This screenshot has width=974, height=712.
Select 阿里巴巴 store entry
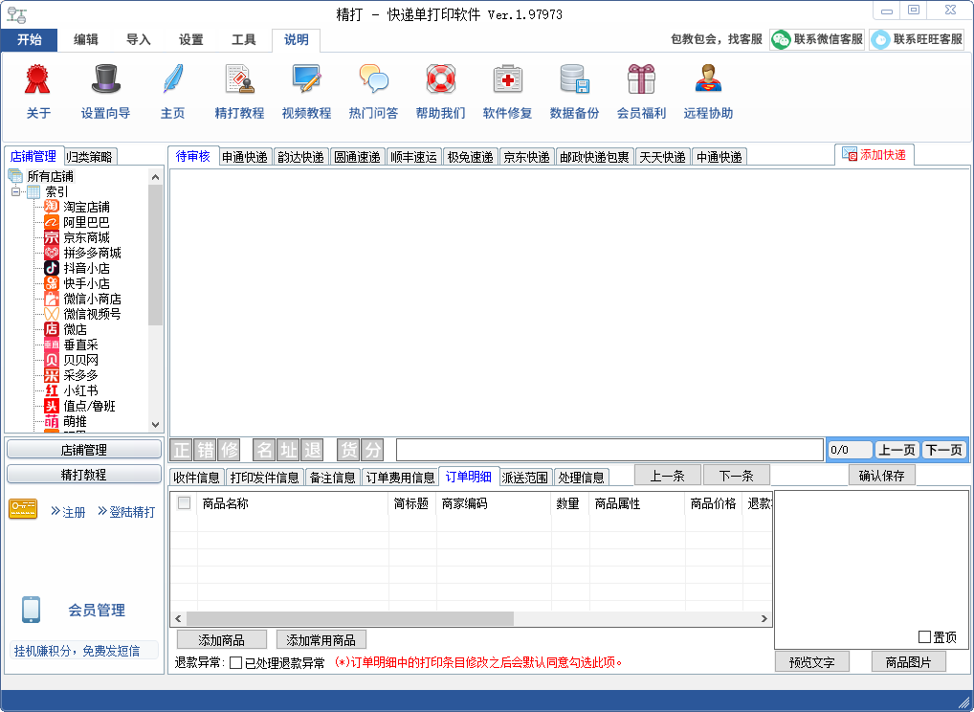(86, 222)
